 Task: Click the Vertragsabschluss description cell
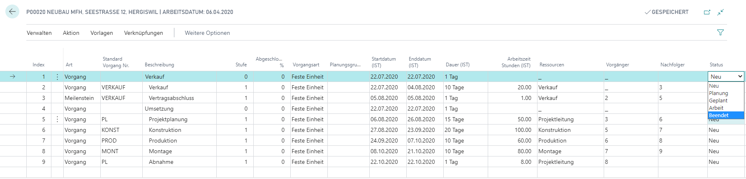pyautogui.click(x=179, y=98)
